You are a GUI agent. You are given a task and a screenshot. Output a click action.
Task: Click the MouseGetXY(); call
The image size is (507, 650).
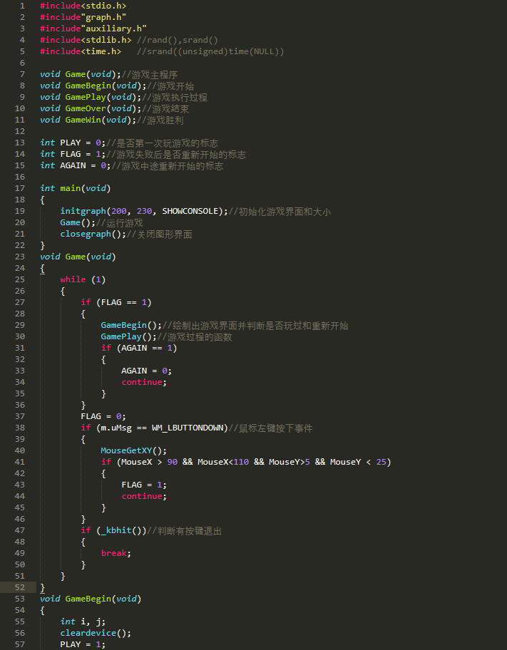point(134,450)
